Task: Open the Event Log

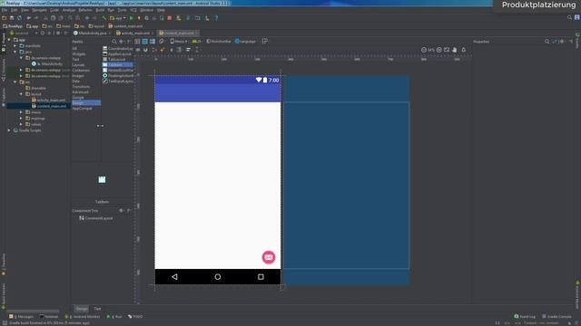Action: (x=525, y=317)
